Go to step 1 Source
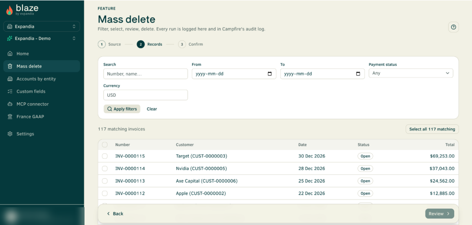Viewport: 472px width, 225px height. [109, 44]
